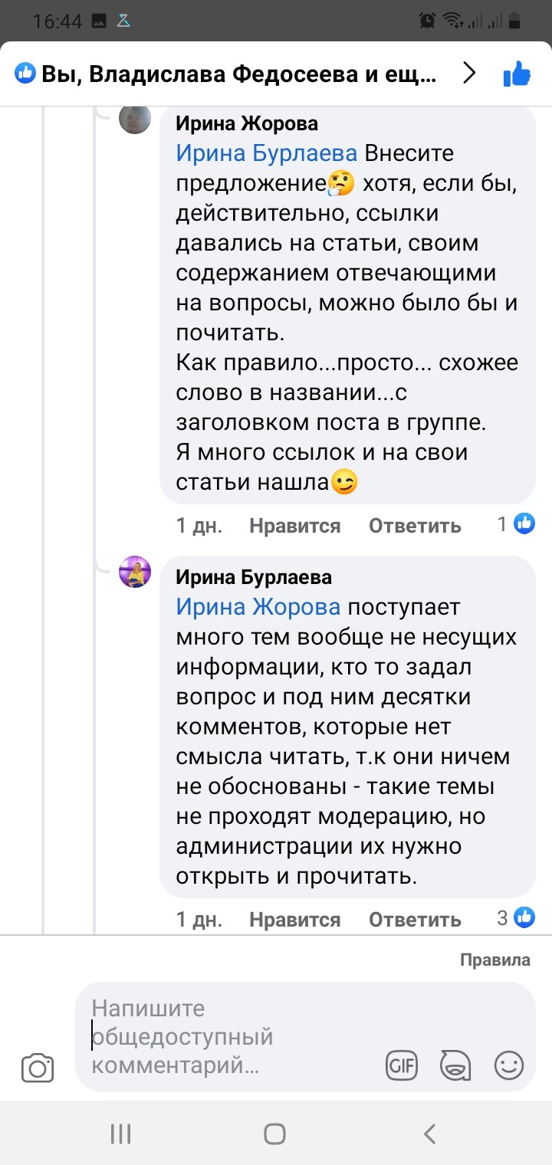Open camera to attach a photo
Image resolution: width=552 pixels, height=1165 pixels.
38,1067
